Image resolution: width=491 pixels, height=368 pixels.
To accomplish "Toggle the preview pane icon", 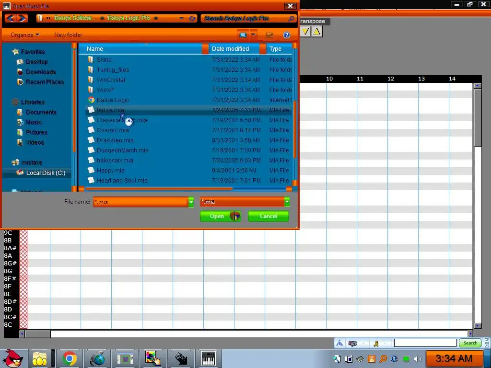I will (269, 35).
